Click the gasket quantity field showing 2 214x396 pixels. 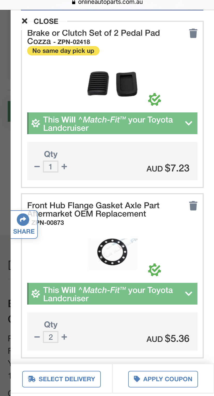51,337
